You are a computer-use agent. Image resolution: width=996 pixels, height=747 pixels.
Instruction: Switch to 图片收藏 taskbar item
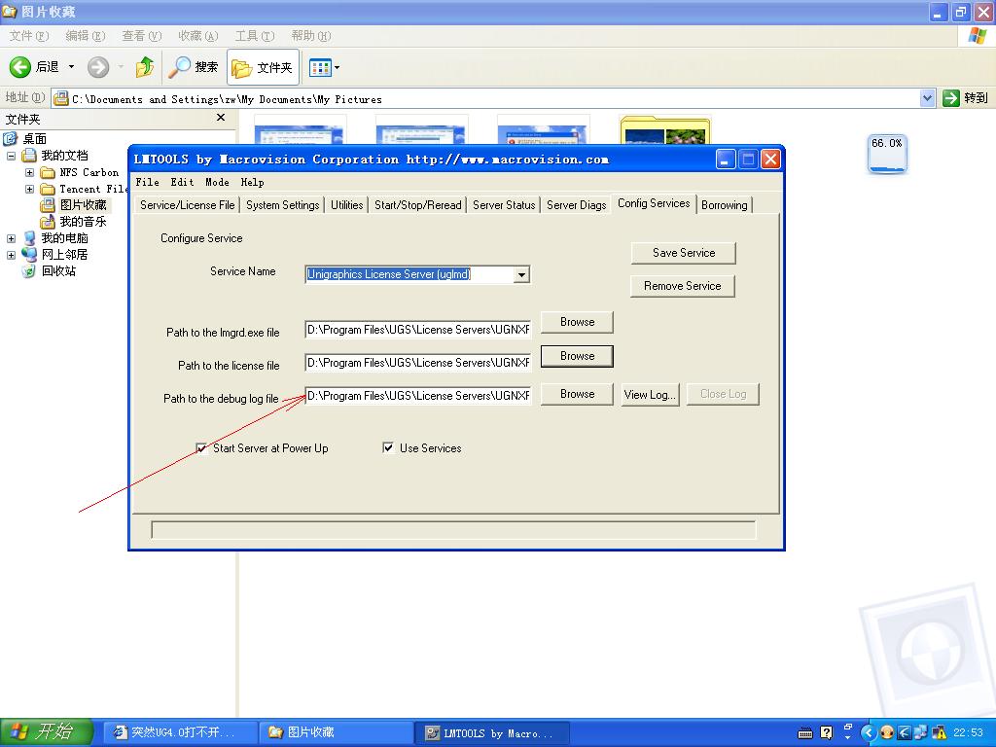[x=336, y=732]
